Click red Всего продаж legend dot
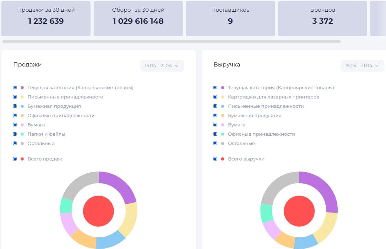386x249 pixels. click(x=22, y=159)
